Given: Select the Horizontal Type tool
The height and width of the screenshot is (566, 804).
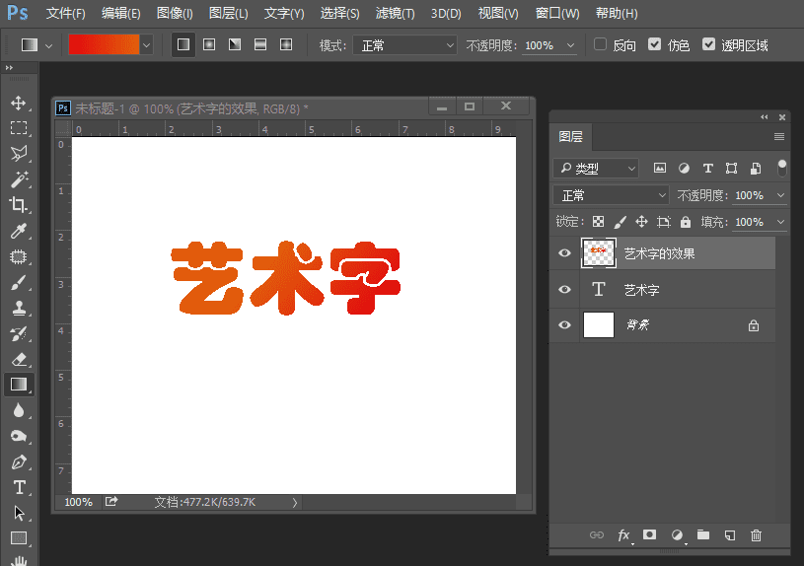Looking at the screenshot, I should pyautogui.click(x=19, y=487).
